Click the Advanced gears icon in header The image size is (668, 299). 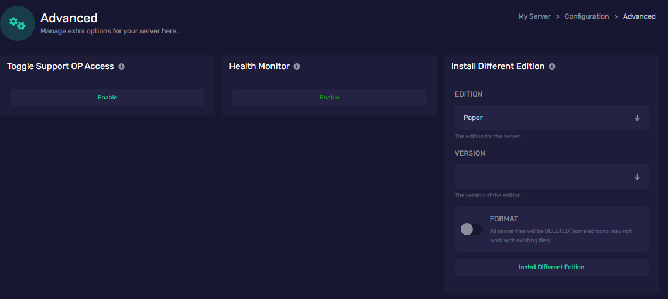[18, 23]
